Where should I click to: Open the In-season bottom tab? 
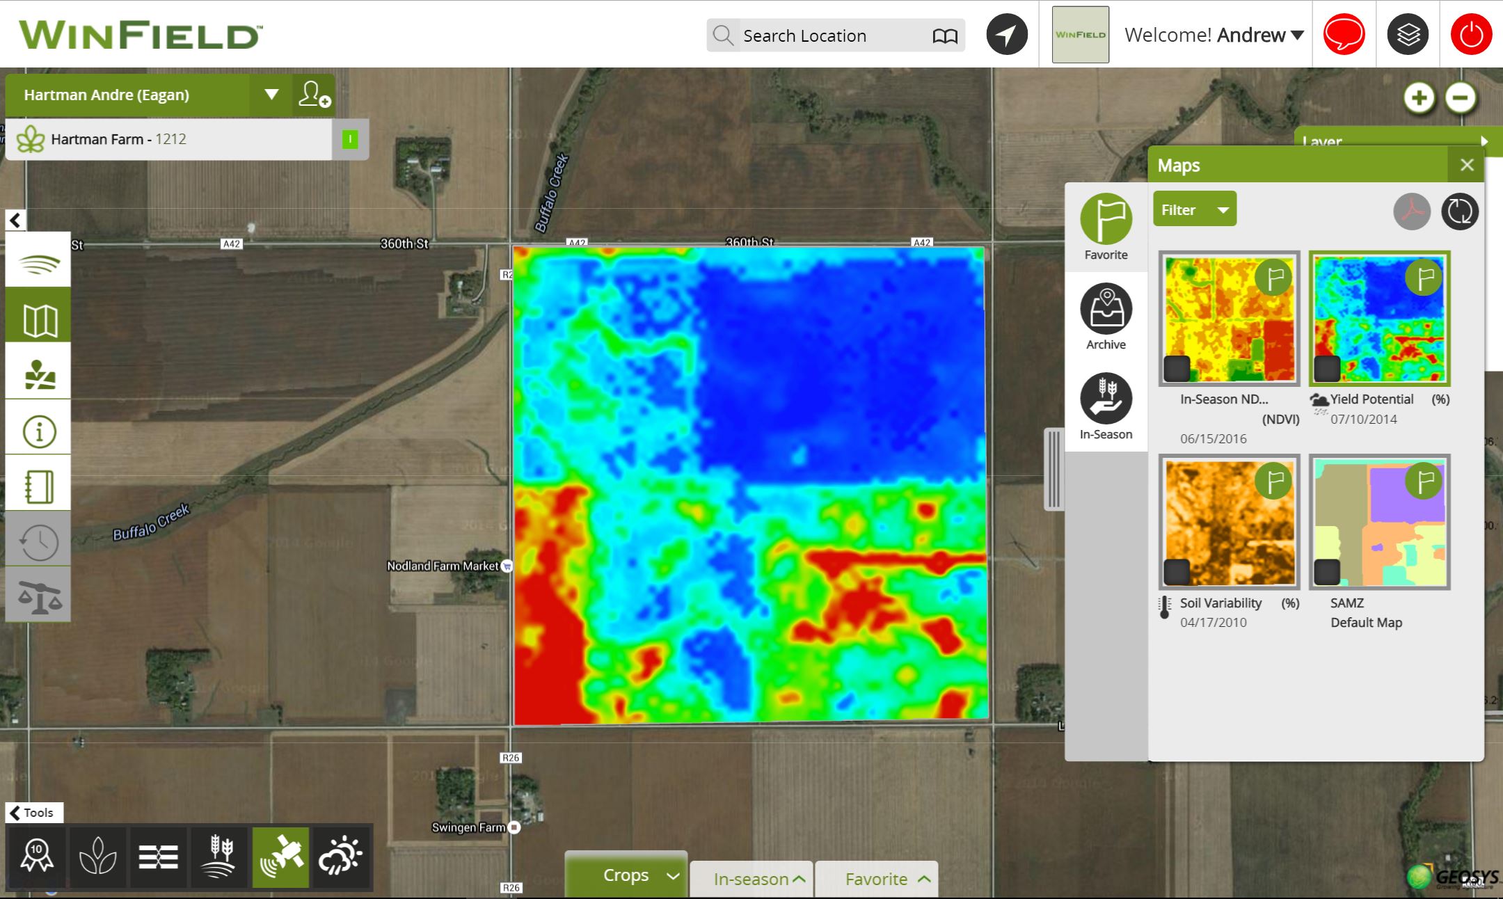751,879
